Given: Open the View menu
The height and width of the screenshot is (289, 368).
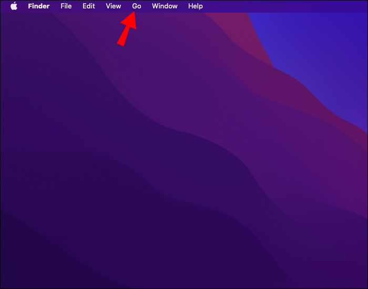Looking at the screenshot, I should coord(114,6).
